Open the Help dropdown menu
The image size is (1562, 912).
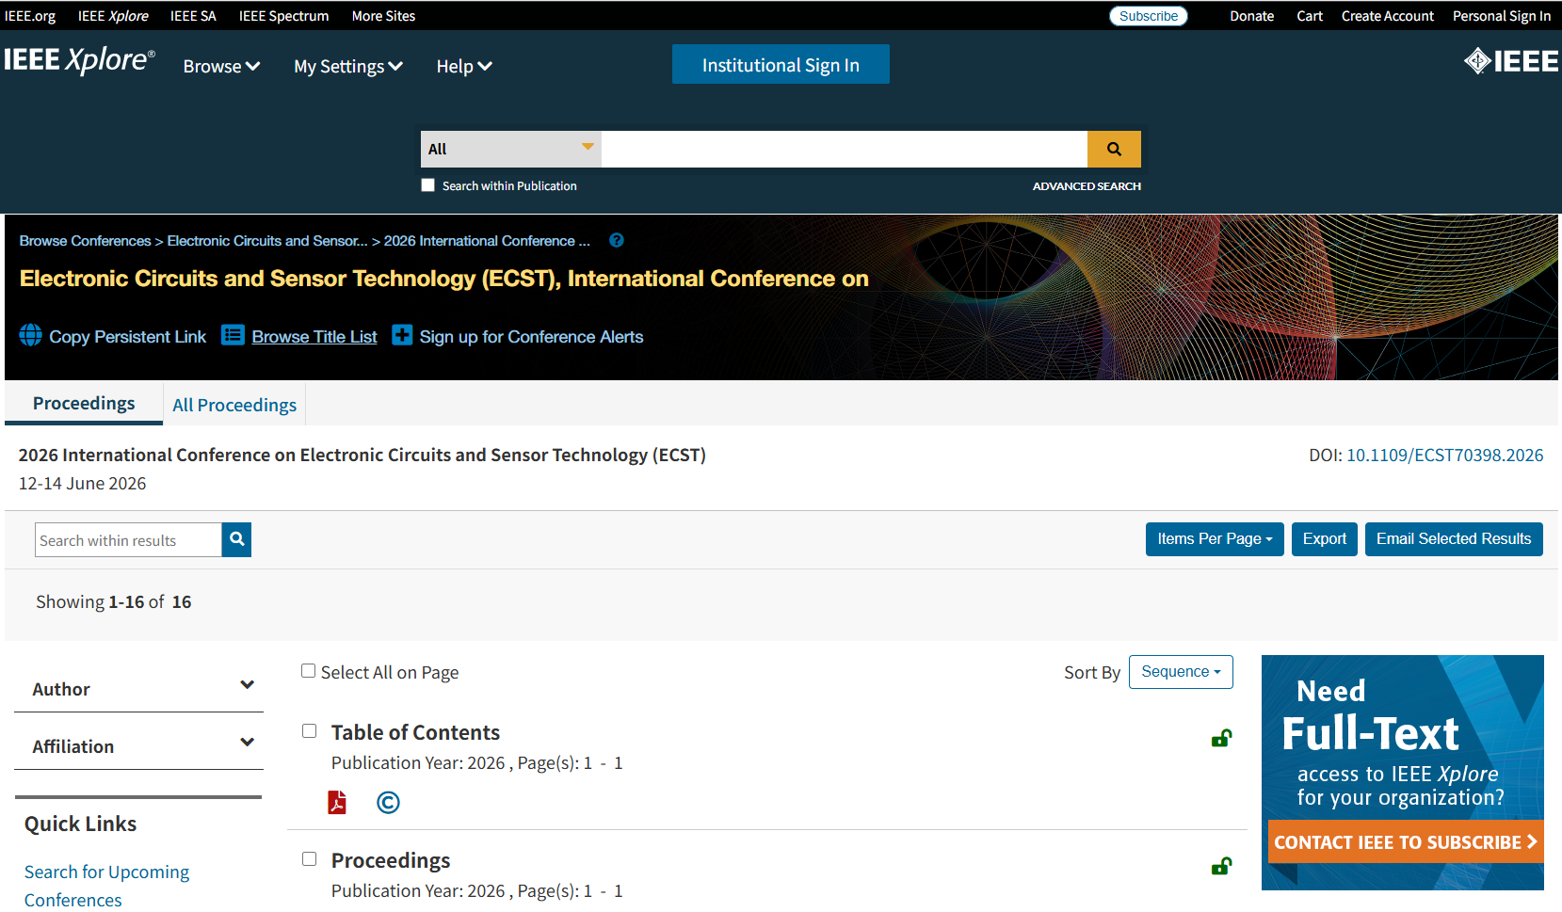[x=464, y=66]
